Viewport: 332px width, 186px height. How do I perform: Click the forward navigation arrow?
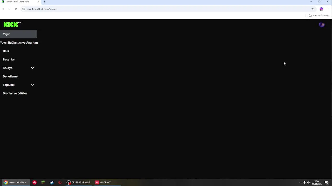pyautogui.click(x=3, y=9)
